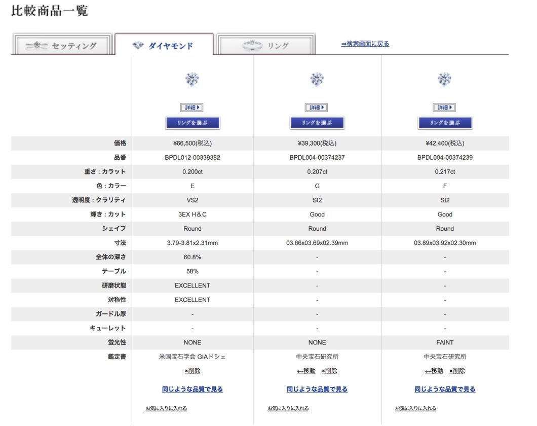
Task: Add the 0.217ct diamond to お気に入り
Action: coord(415,408)
